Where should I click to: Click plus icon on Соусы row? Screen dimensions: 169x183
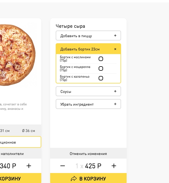pos(115,91)
